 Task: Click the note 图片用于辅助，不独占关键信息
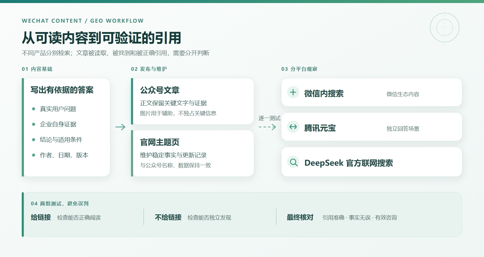tap(178, 113)
